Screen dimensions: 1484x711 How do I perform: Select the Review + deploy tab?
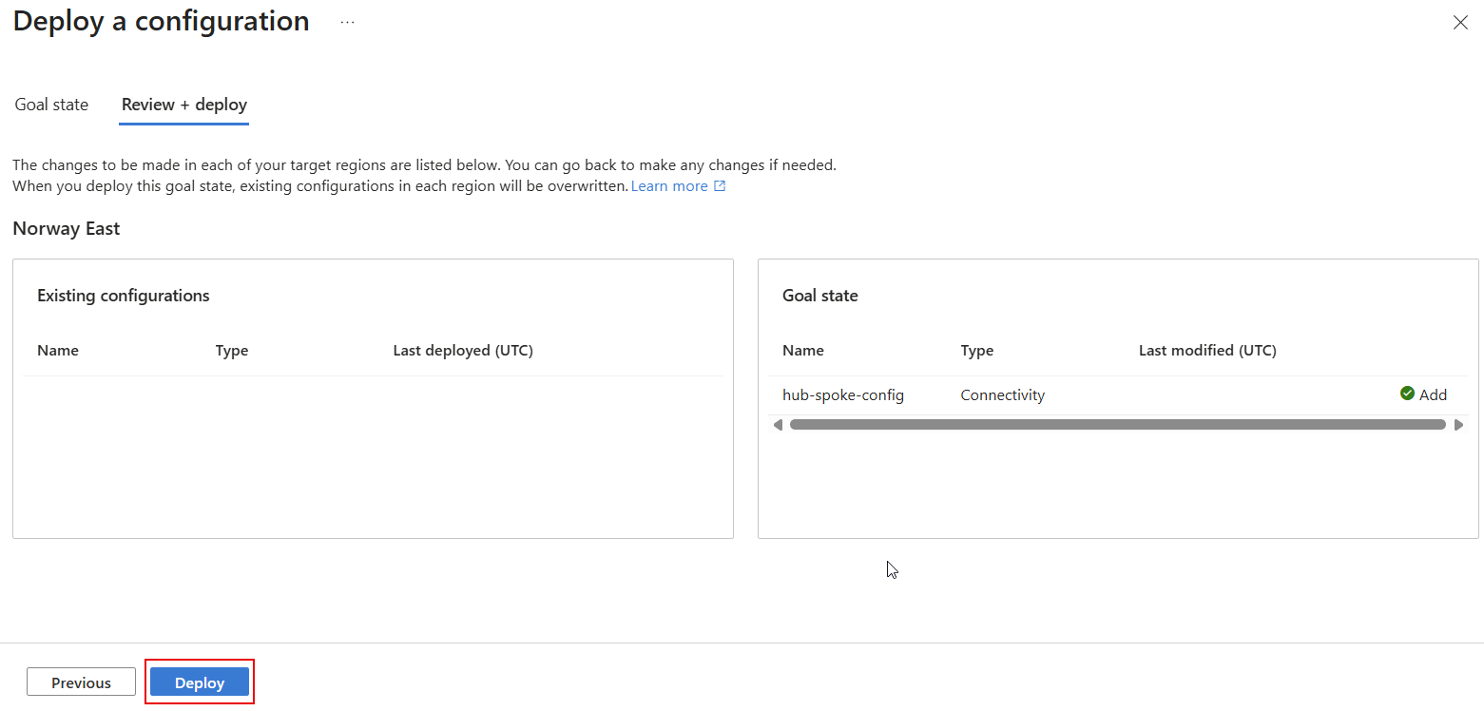183,104
